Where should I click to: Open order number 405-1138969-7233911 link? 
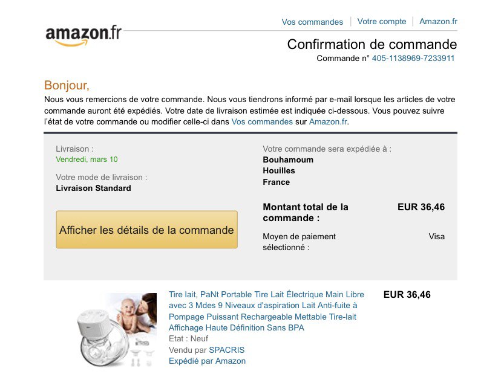[x=413, y=59]
